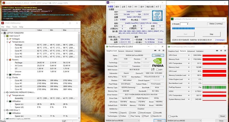
Task: Toggle the PhysX checkbox
Action: tap(143, 116)
